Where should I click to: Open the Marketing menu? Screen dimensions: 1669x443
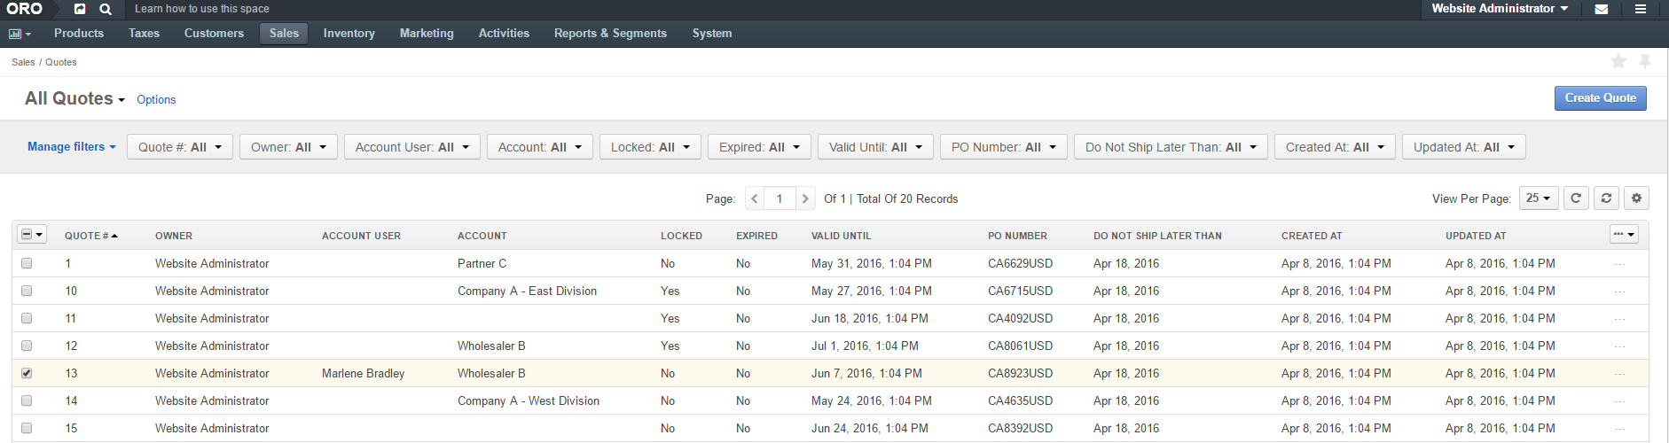click(x=427, y=34)
